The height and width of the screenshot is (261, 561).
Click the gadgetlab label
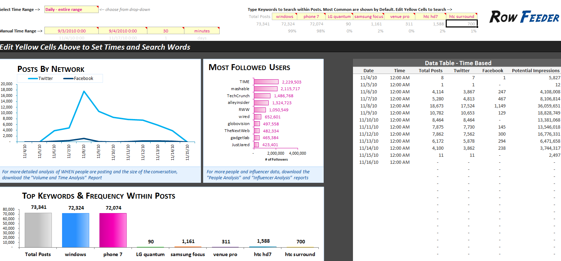[240, 138]
